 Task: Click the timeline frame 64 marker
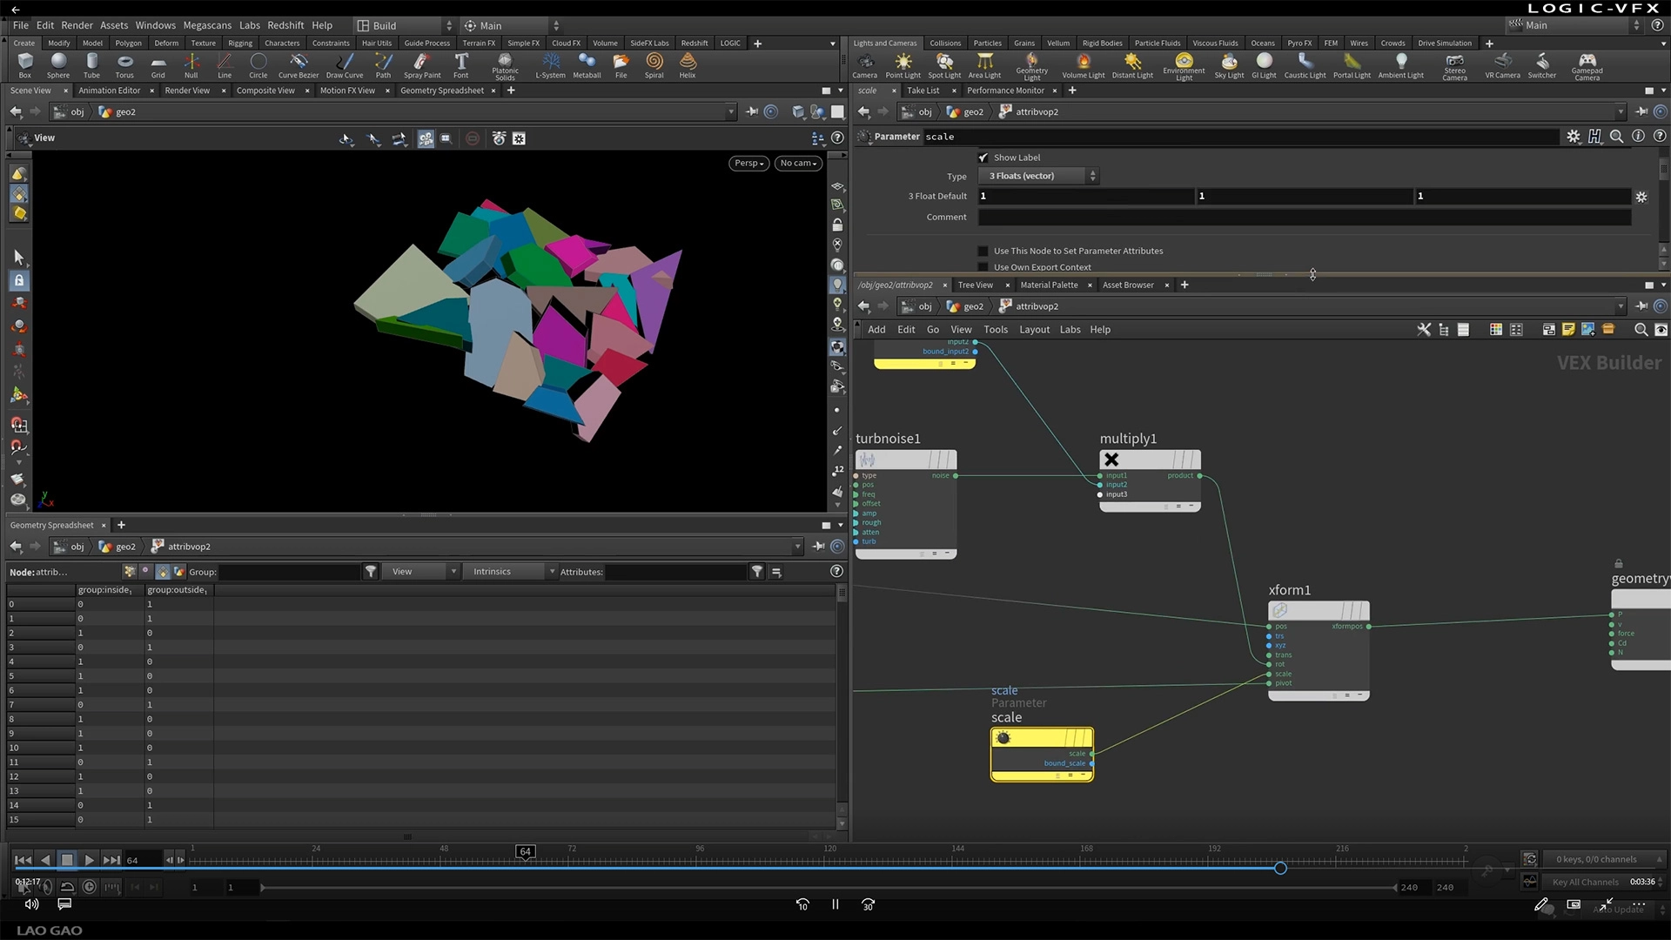(525, 852)
